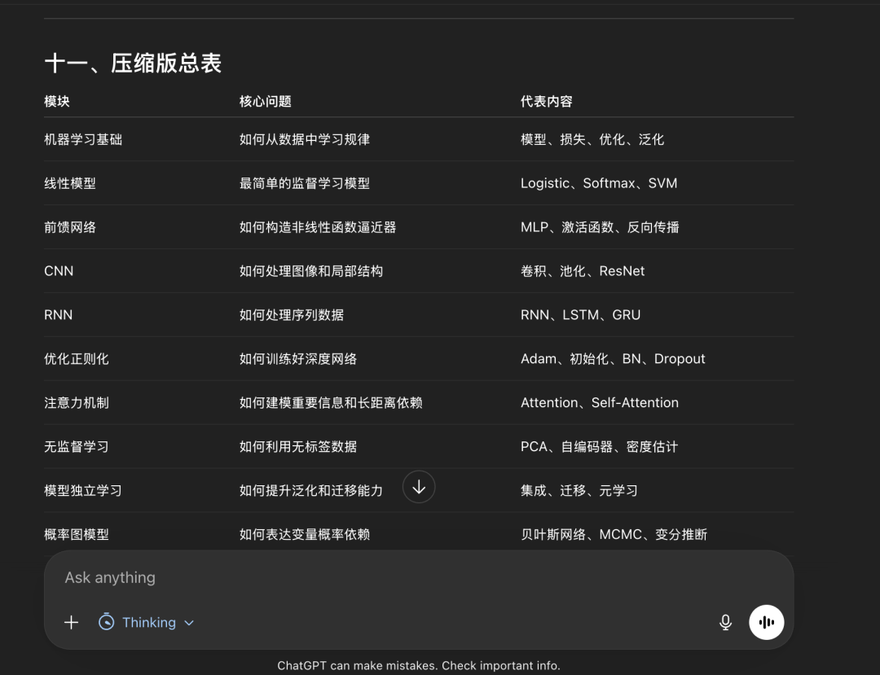Click the Attention、Self-Attention table cell

599,402
